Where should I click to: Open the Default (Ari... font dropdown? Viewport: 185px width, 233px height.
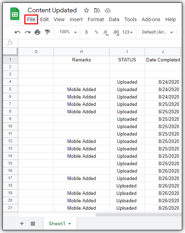[x=157, y=32]
